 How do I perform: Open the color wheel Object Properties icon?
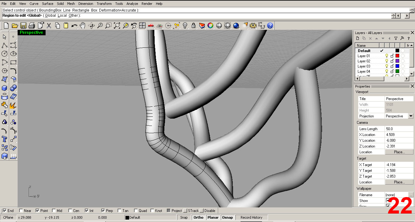tap(210, 26)
